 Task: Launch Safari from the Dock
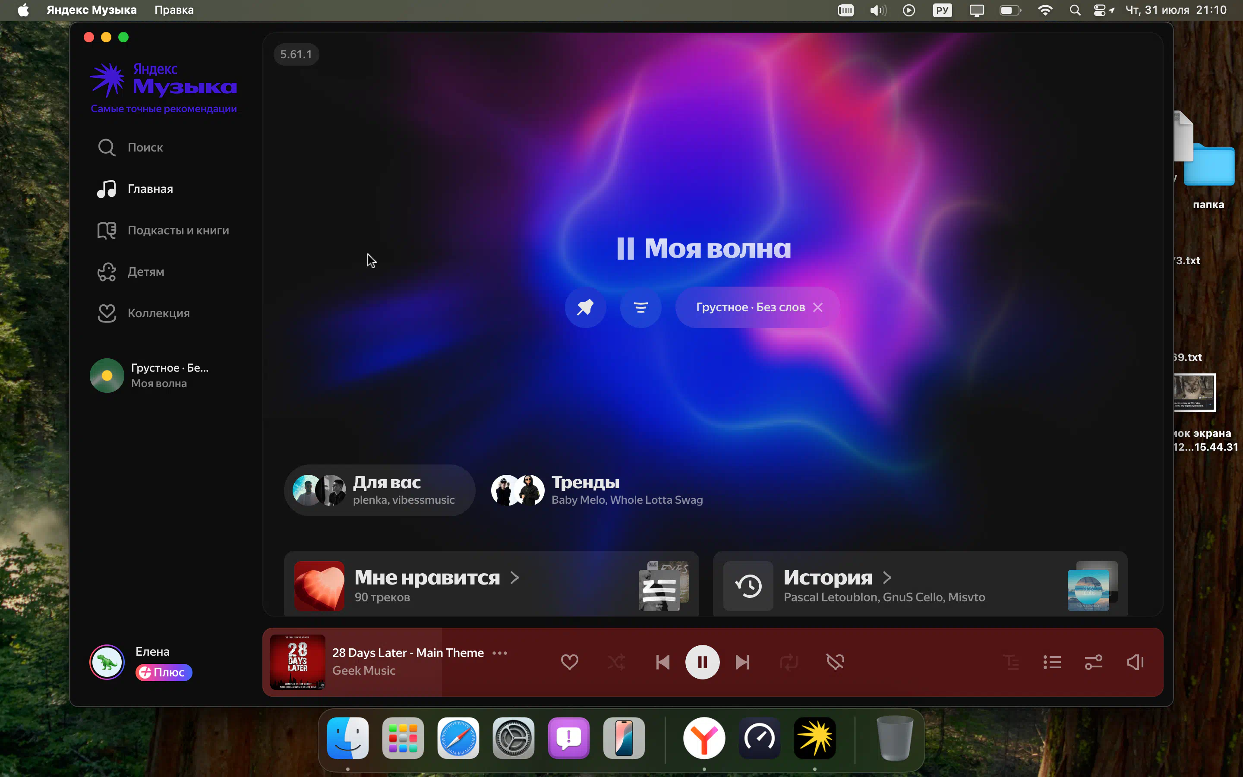[x=458, y=739]
